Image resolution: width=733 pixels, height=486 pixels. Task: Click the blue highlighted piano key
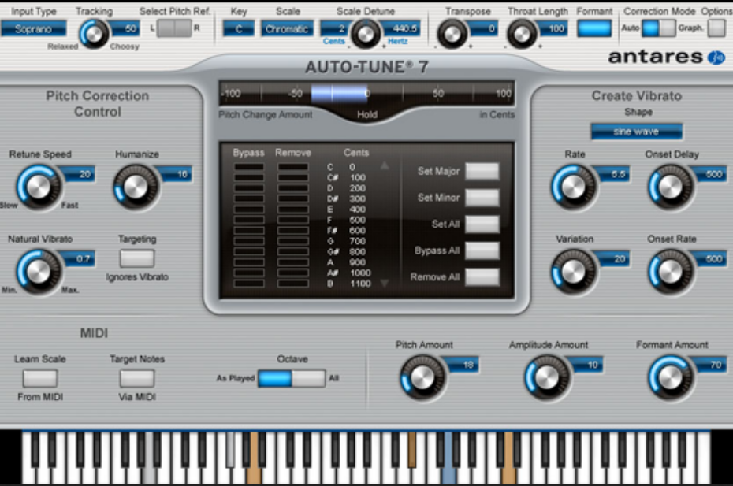[x=448, y=458]
